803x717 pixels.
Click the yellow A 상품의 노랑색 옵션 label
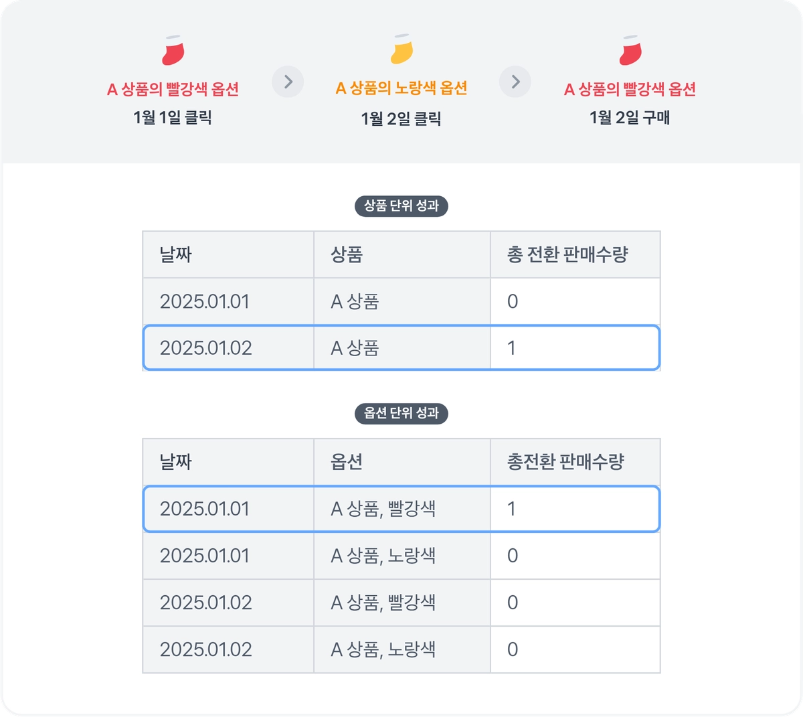coord(401,88)
